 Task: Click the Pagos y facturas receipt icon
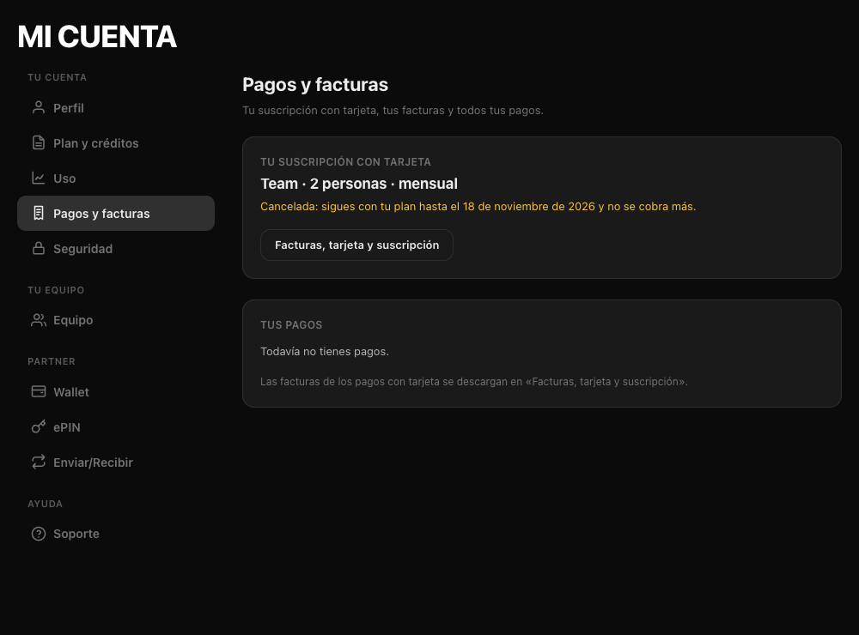coord(39,213)
